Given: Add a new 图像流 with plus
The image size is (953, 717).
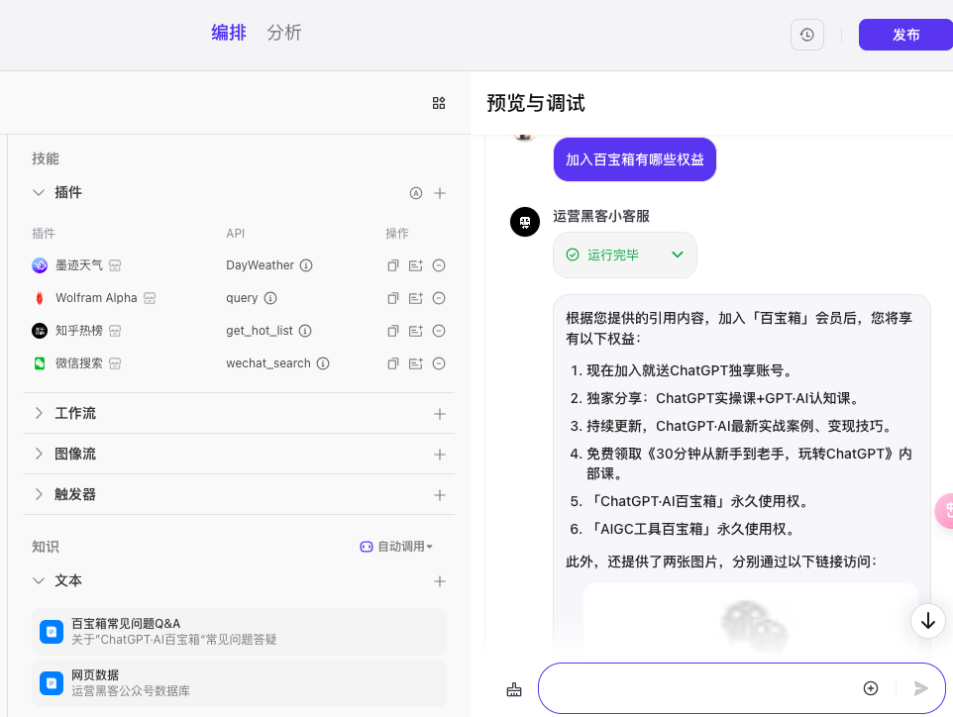Looking at the screenshot, I should coord(440,455).
